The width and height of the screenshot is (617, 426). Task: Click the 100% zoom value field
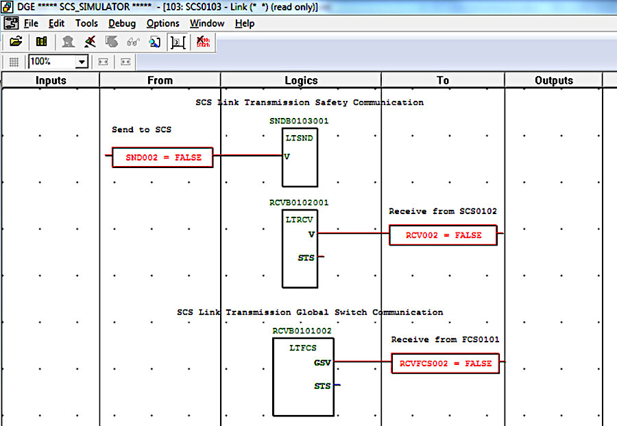pos(52,62)
